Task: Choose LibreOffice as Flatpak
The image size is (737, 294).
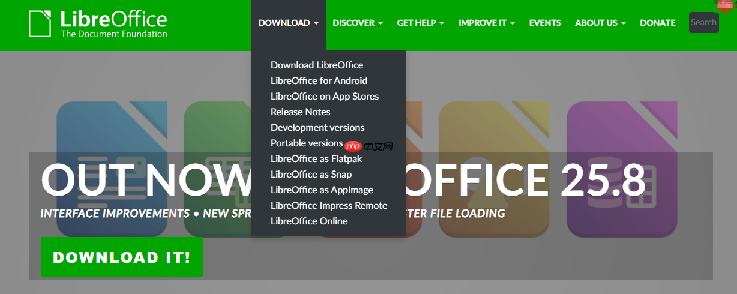Action: tap(316, 158)
